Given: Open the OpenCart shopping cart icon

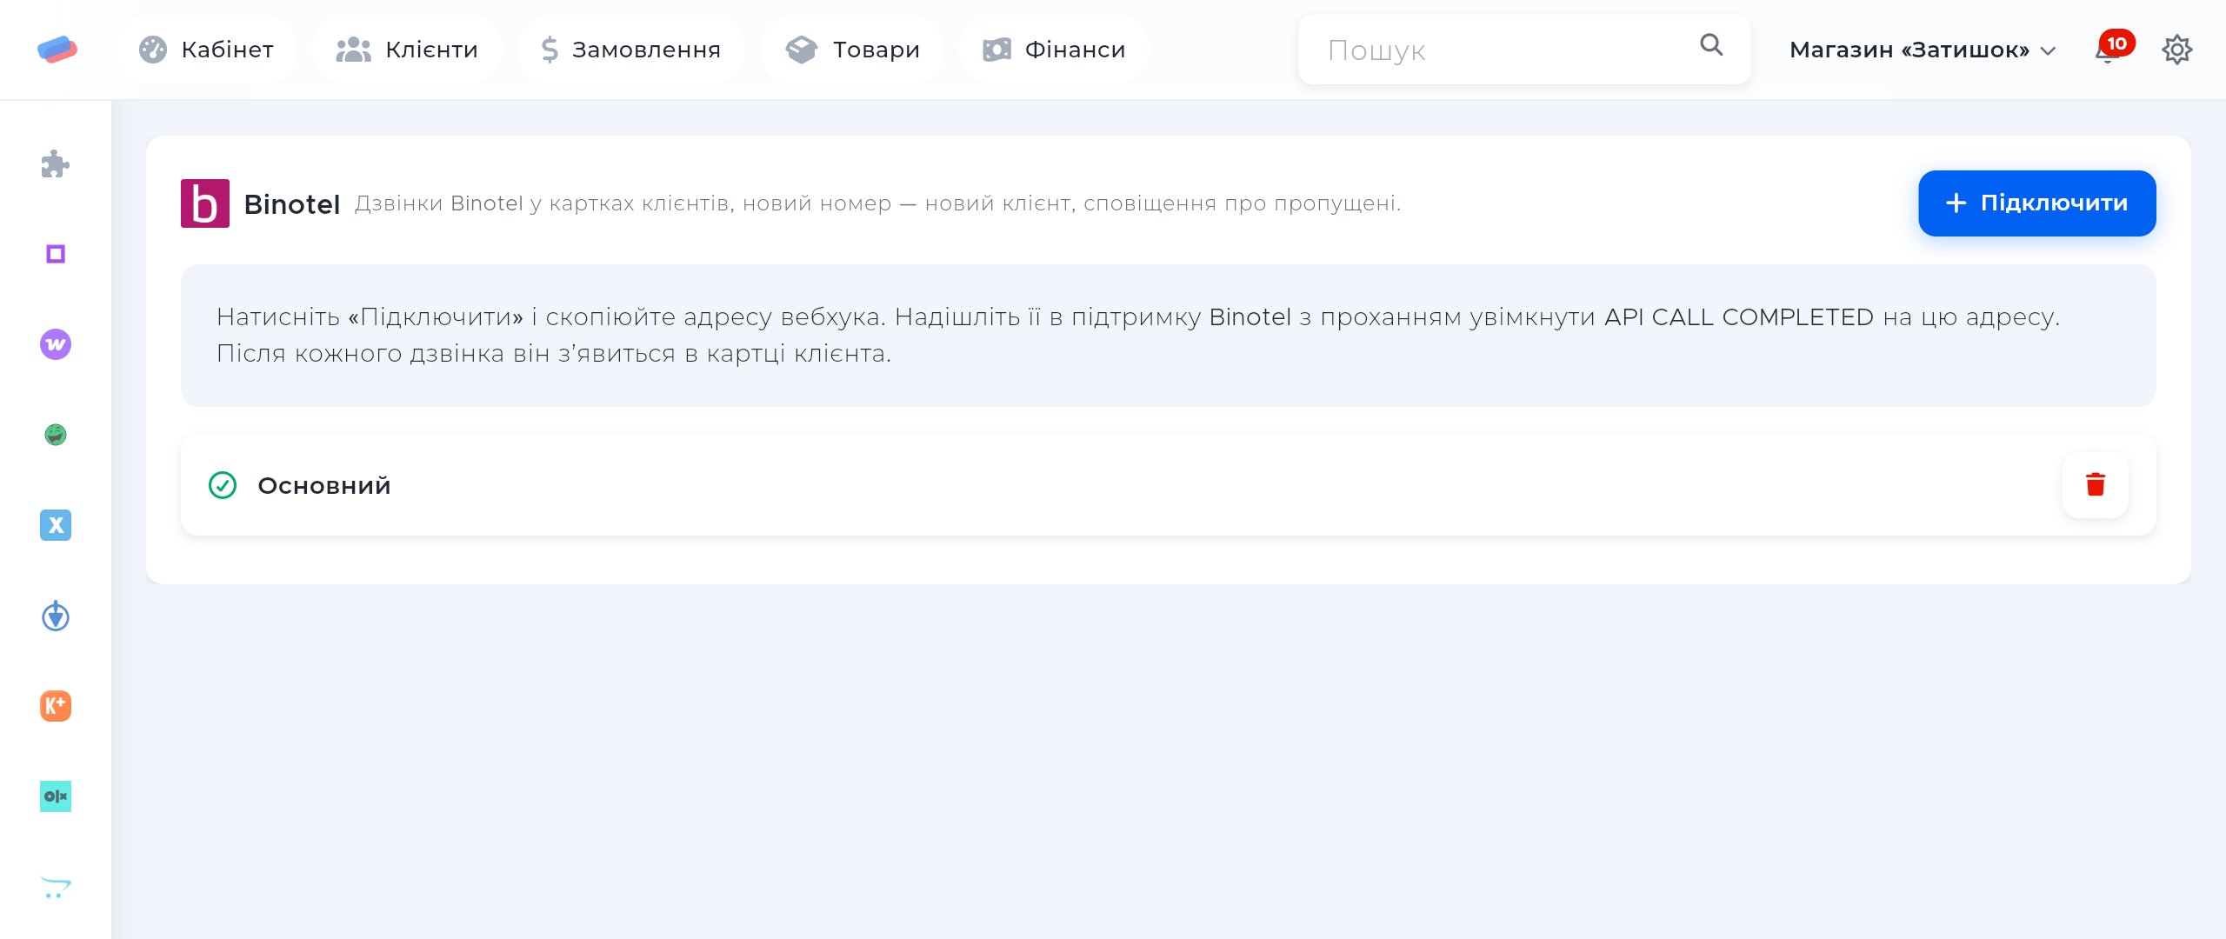Looking at the screenshot, I should 56,887.
